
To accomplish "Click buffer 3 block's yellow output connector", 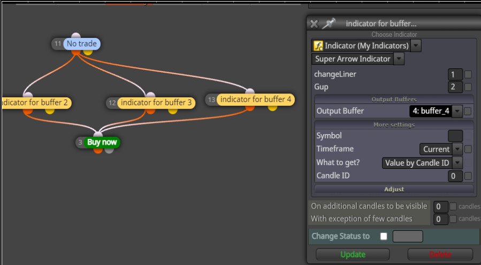I will (173, 111).
